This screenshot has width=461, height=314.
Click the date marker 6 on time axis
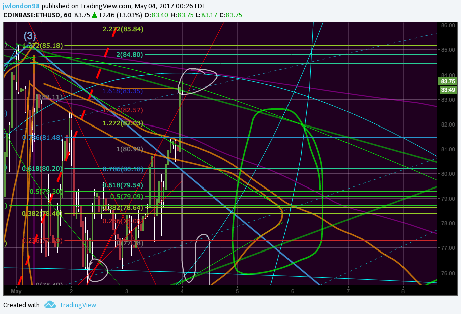293,291
